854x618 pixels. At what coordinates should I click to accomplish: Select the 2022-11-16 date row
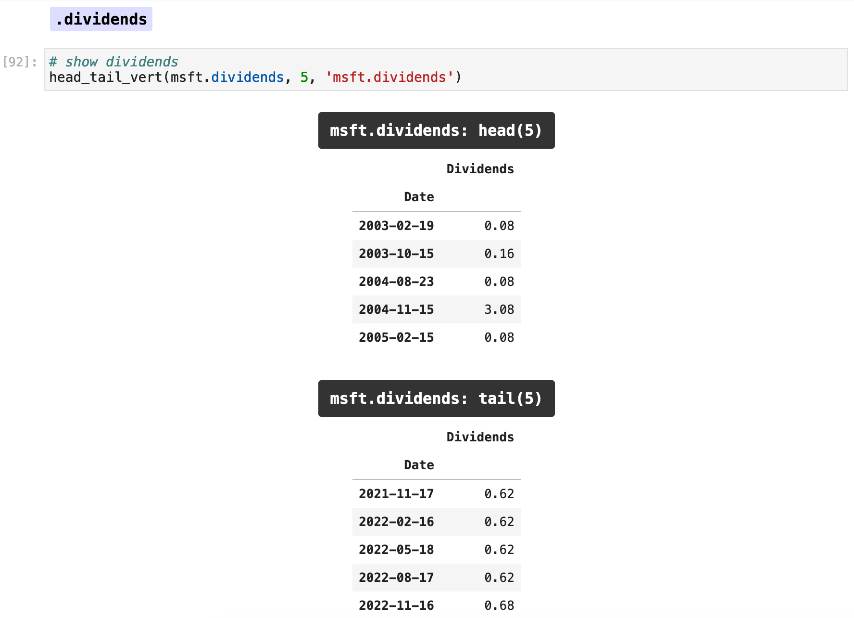pos(436,605)
